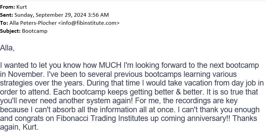Click the word November in the body
The image size is (272, 140).
tap(26, 74)
